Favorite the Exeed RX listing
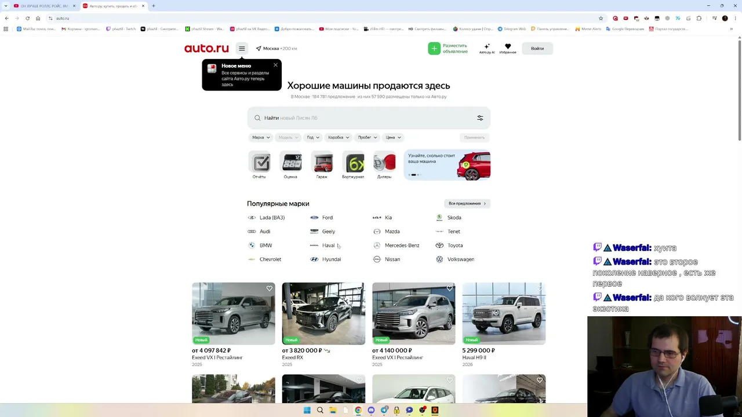742x417 pixels. [359, 288]
